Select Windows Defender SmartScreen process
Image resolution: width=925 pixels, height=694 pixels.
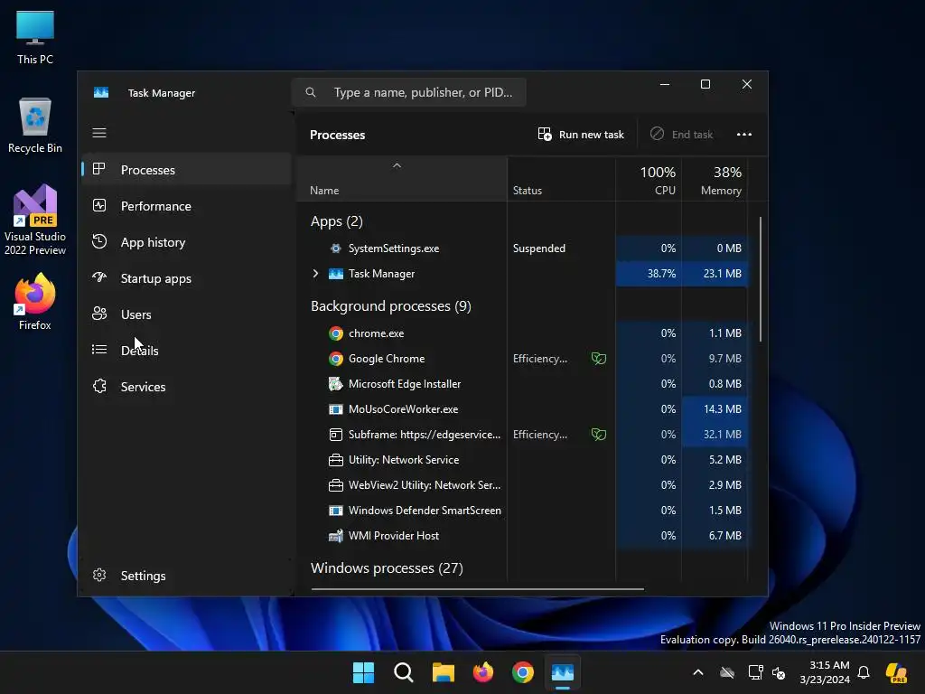[523, 511]
